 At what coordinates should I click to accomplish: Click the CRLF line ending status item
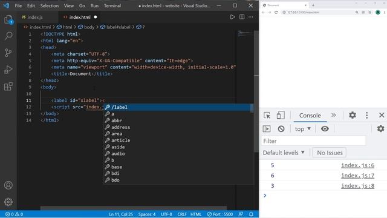[182, 214]
